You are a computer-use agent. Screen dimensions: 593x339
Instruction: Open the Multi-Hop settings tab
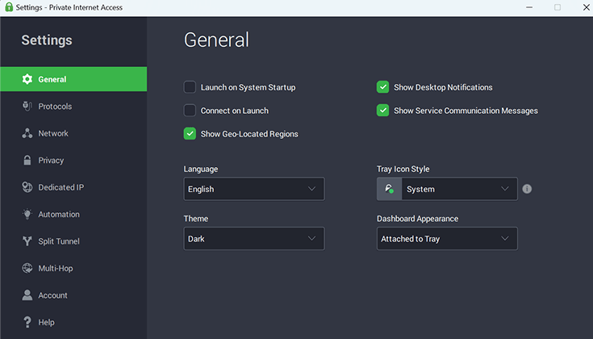pos(73,268)
